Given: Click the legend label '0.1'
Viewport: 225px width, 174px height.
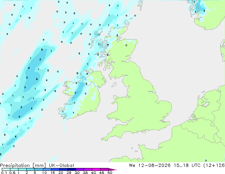Looking at the screenshot, I should 4,173.
